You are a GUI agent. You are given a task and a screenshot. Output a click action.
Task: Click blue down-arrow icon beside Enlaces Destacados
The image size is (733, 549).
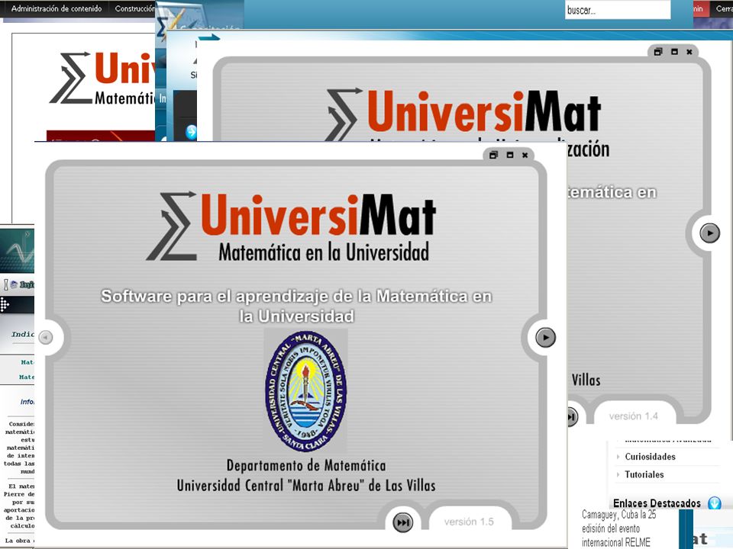point(715,503)
